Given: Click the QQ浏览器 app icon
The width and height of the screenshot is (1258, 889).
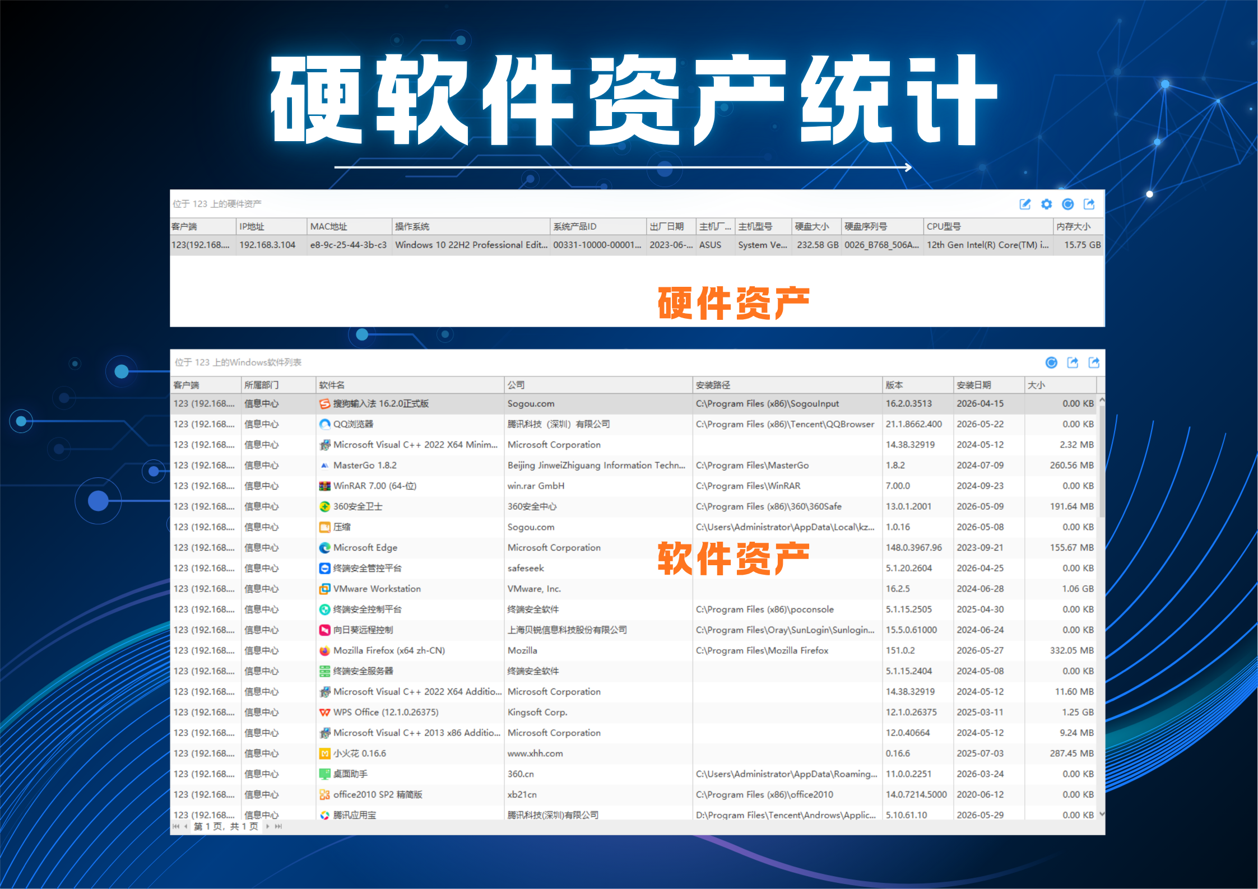Looking at the screenshot, I should click(x=324, y=424).
